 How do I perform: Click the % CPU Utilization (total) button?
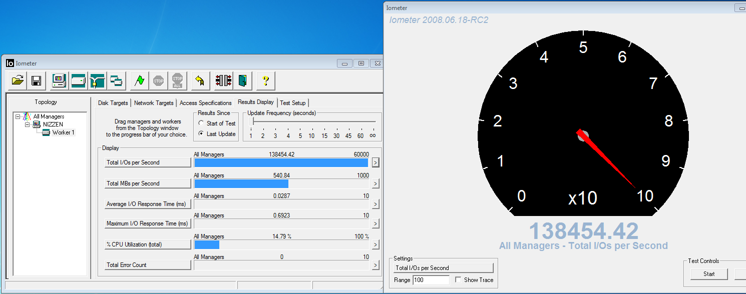coord(148,244)
